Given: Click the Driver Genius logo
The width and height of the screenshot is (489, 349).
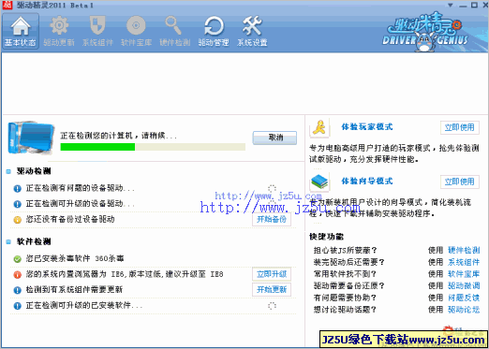Looking at the screenshot, I should click(x=424, y=33).
